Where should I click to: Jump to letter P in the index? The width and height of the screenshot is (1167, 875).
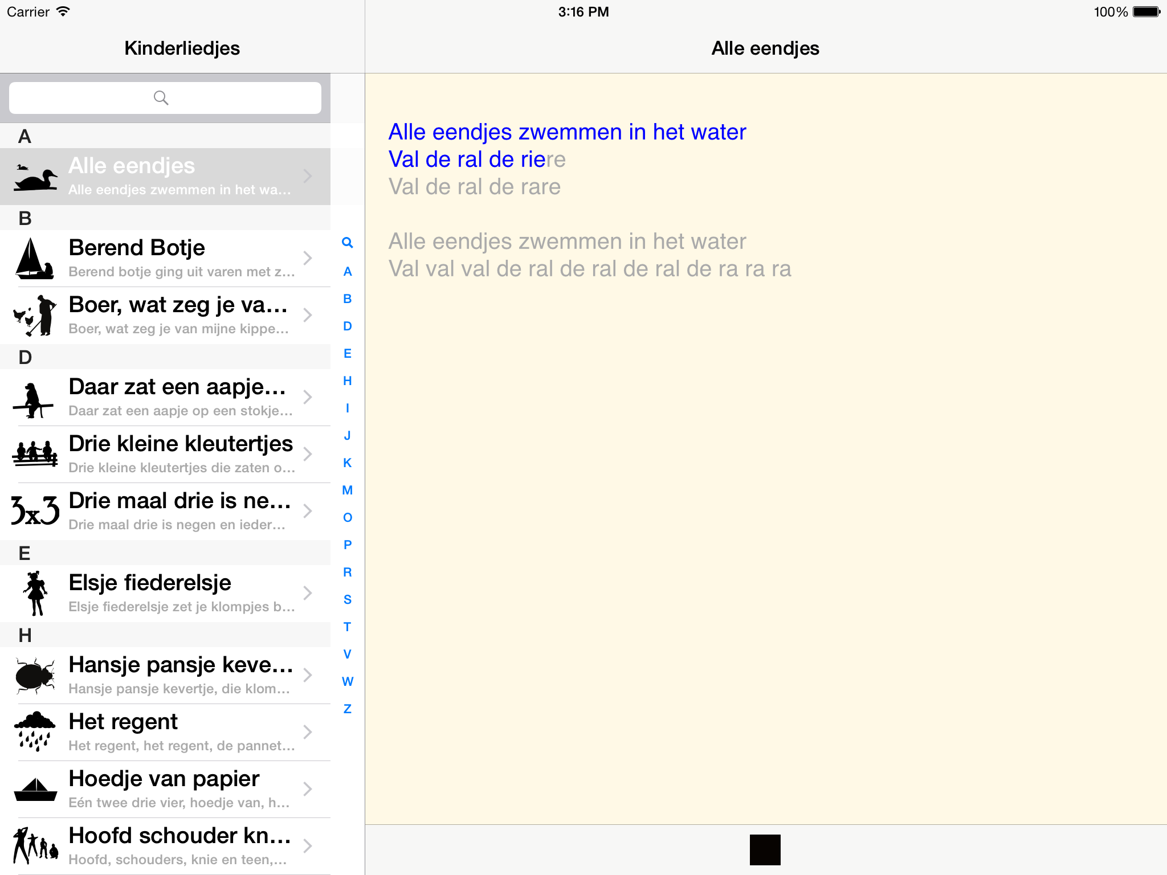point(348,545)
